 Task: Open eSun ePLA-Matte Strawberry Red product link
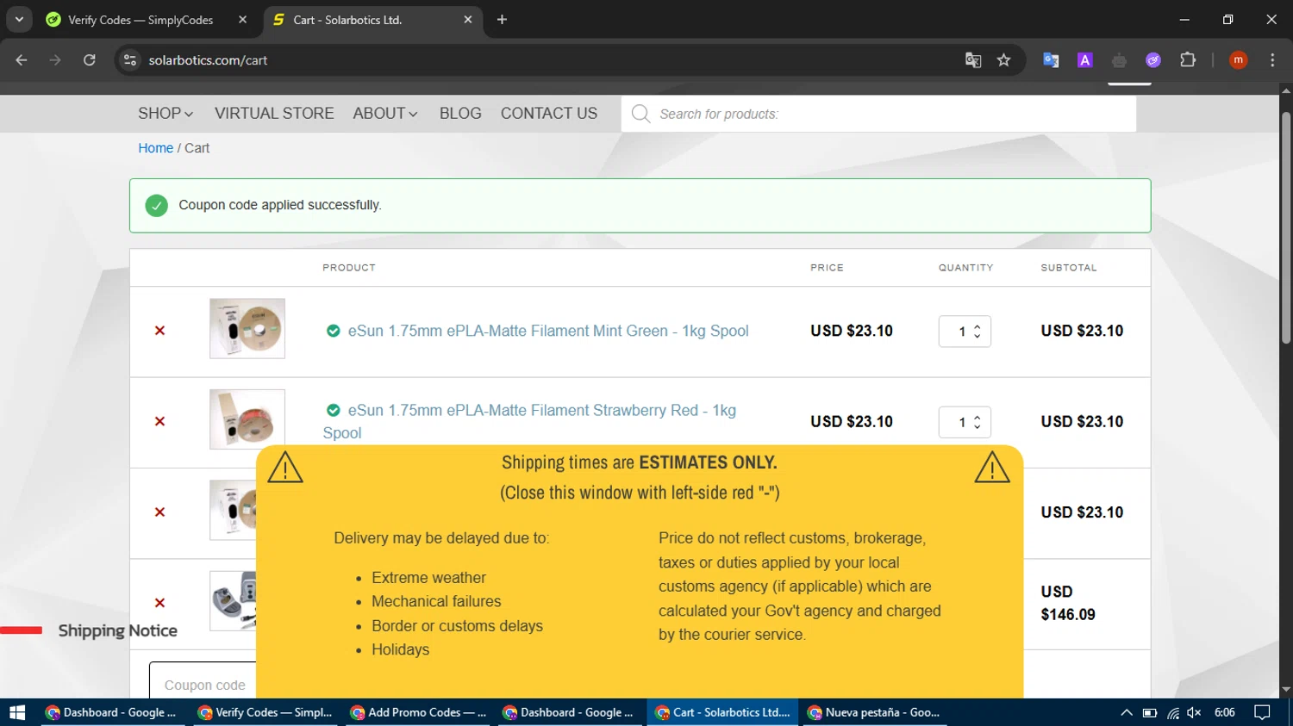529,421
